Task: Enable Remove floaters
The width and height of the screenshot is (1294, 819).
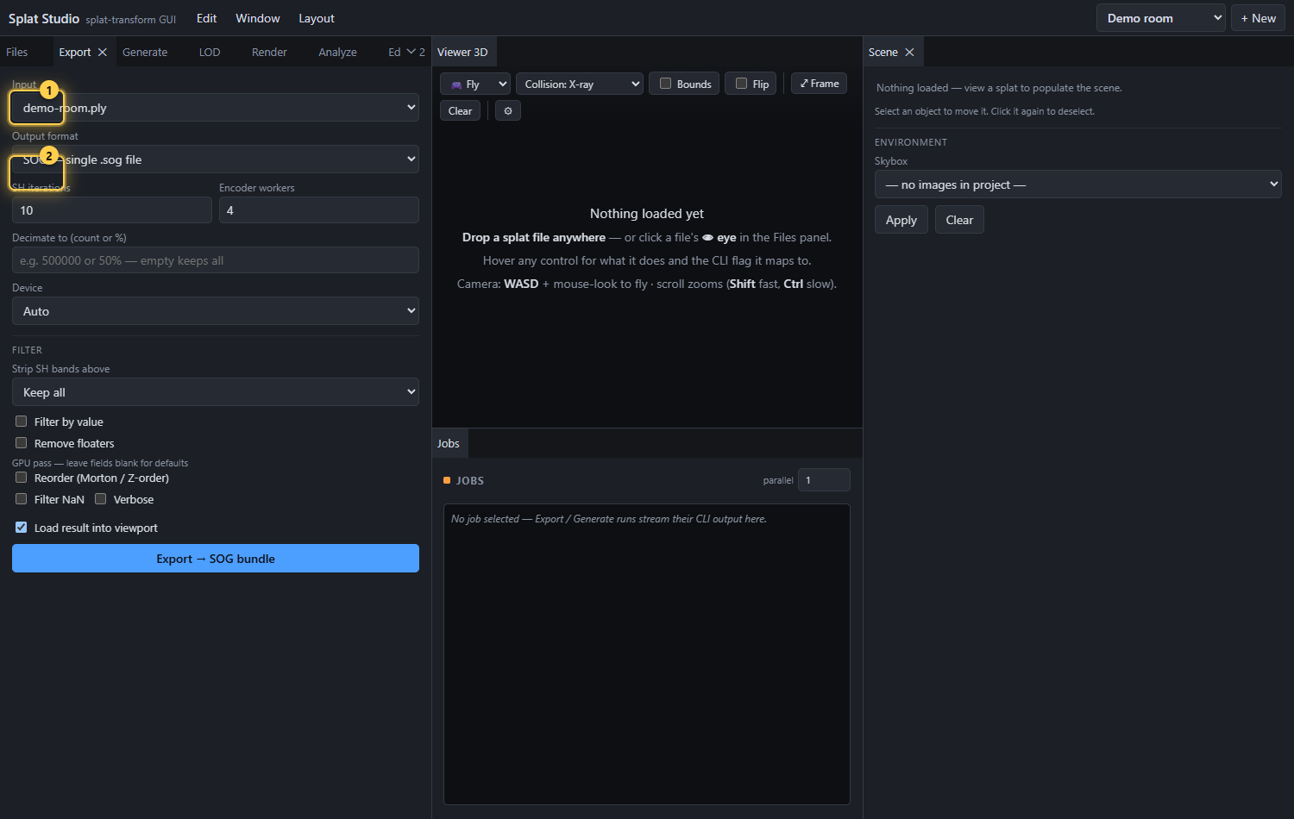Action: tap(22, 443)
